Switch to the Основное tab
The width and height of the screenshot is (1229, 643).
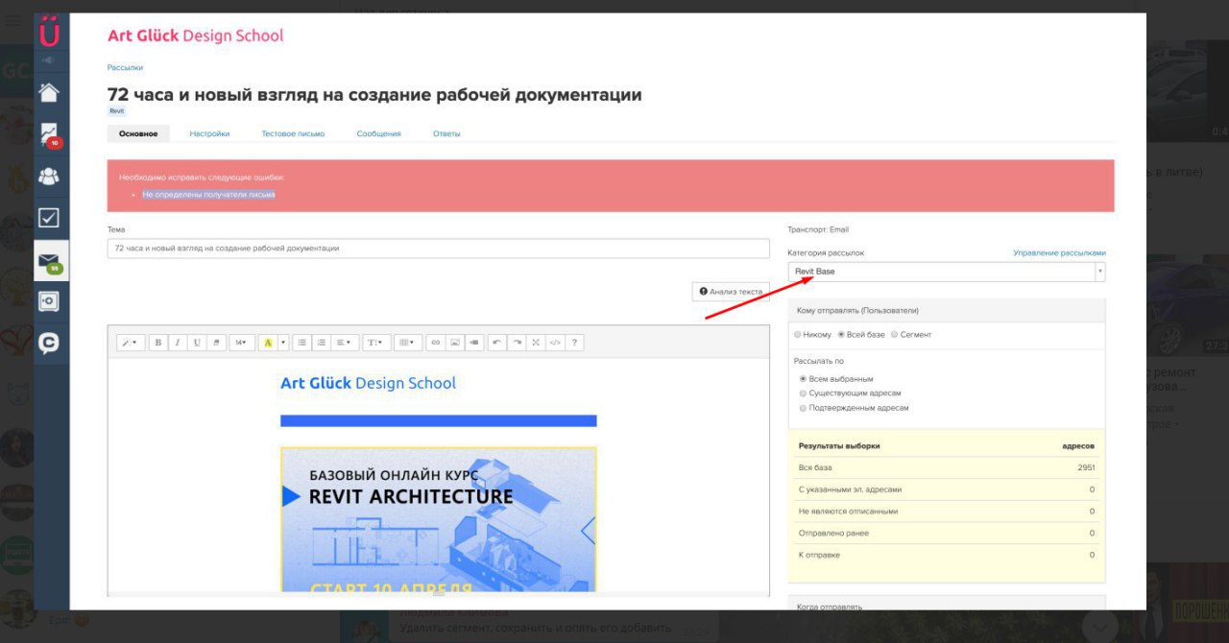tap(138, 134)
